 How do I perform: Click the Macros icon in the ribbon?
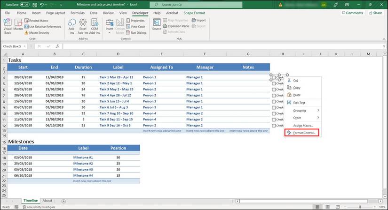coord(18,26)
